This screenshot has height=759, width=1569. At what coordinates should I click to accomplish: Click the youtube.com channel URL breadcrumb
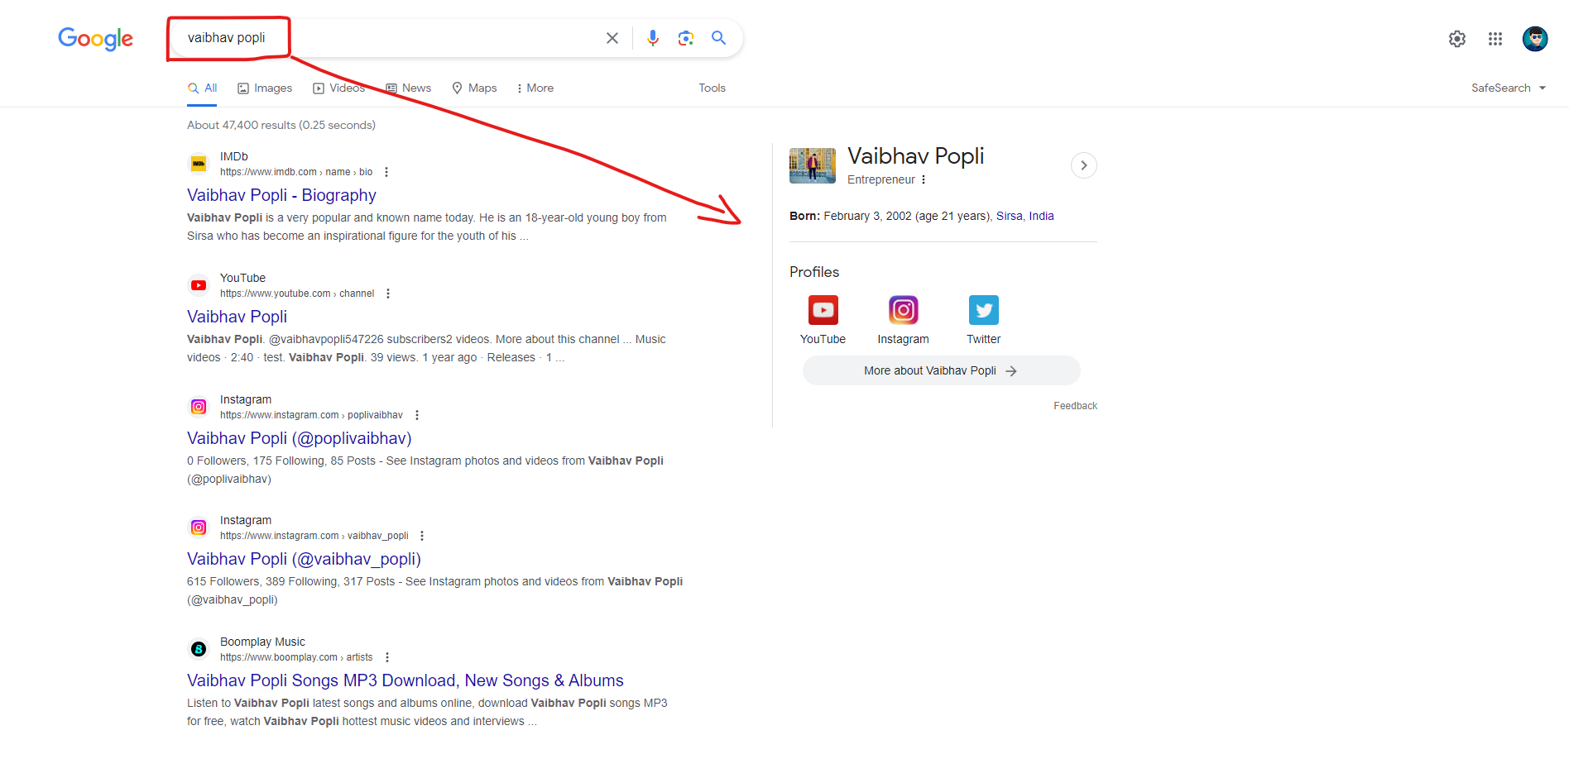tap(297, 294)
